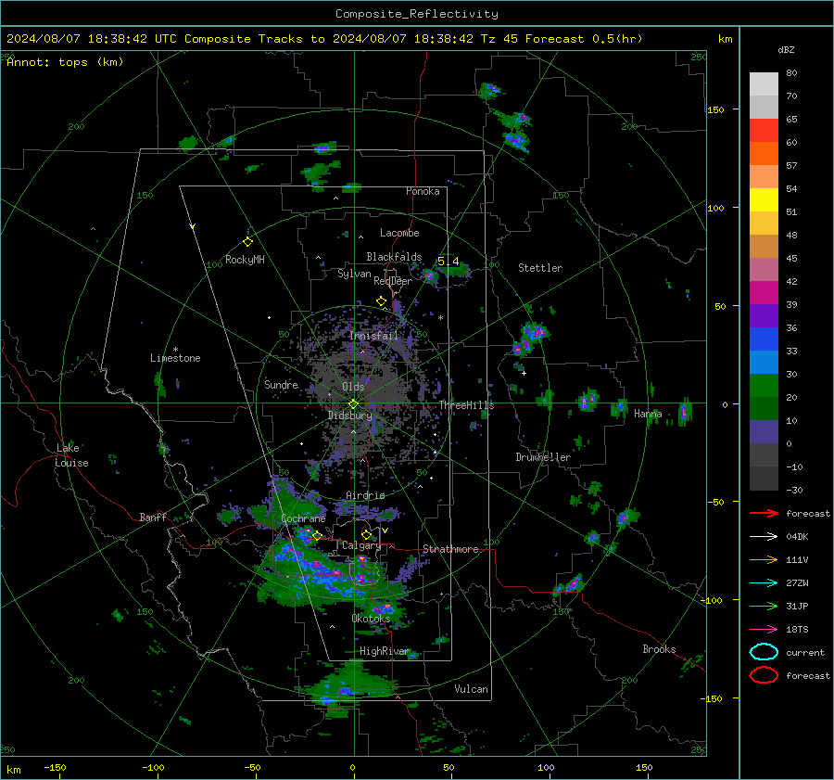The height and width of the screenshot is (780, 834).
Task: Click the 'Blackfalds' city label
Action: [x=394, y=257]
